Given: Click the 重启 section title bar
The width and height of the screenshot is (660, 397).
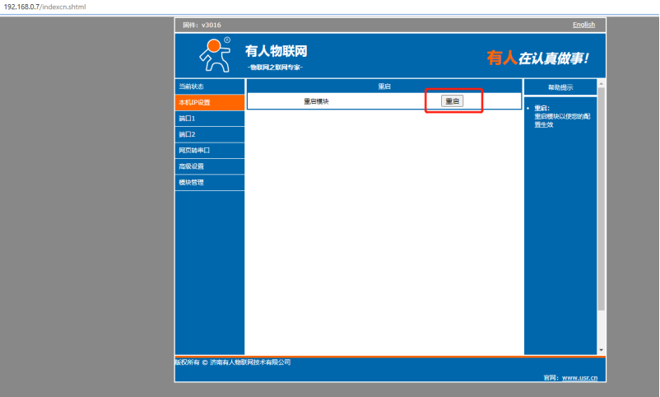Looking at the screenshot, I should [384, 86].
